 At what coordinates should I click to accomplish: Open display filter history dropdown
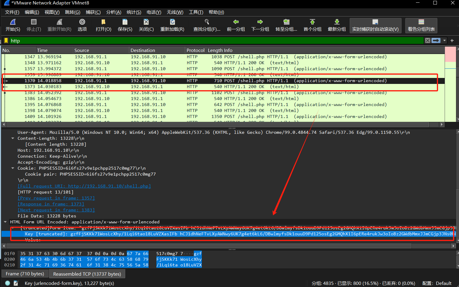click(445, 41)
